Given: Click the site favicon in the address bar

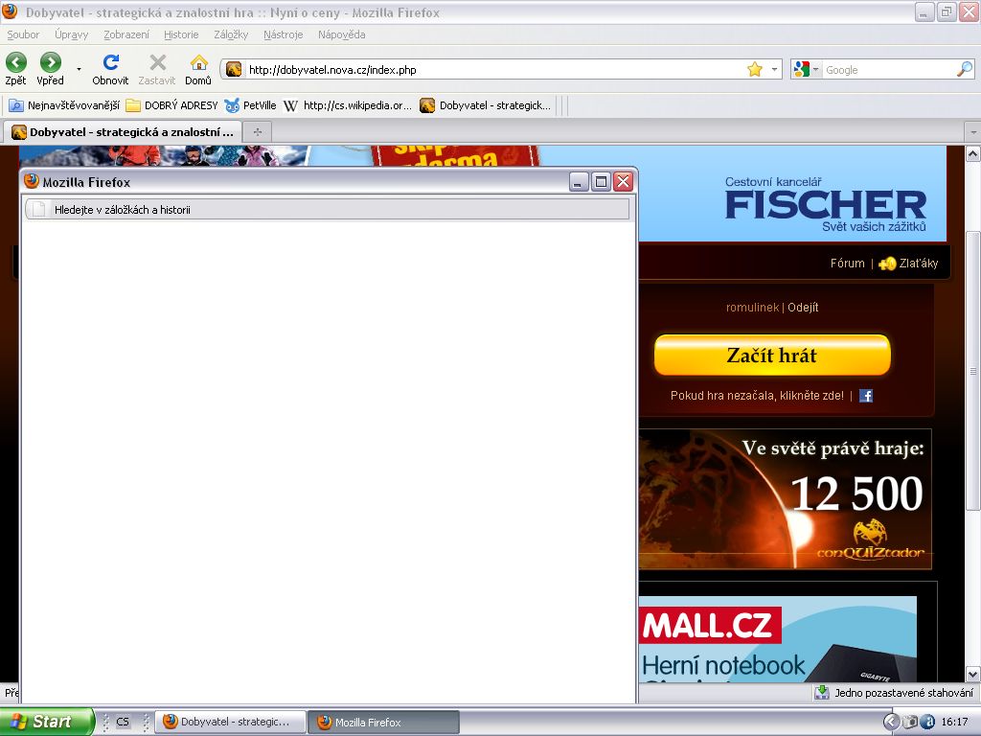Looking at the screenshot, I should (x=234, y=69).
